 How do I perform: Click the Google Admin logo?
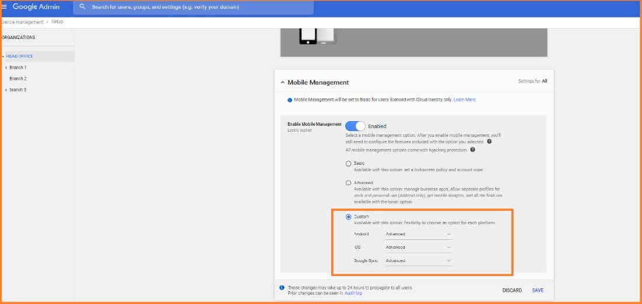click(36, 7)
